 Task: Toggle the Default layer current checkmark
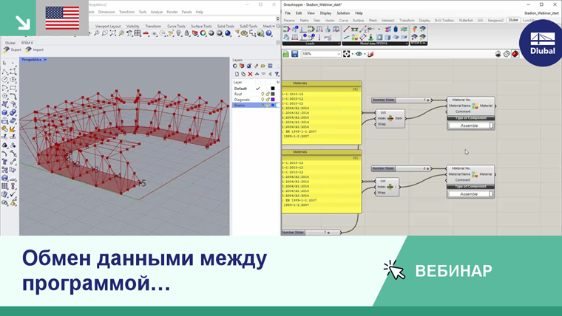[x=257, y=89]
